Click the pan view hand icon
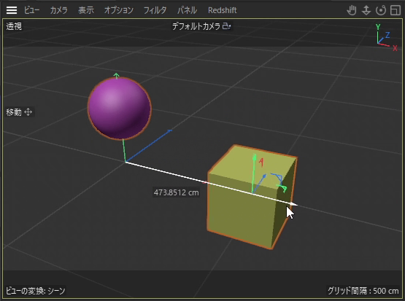This screenshot has height=301, width=405. (x=352, y=10)
